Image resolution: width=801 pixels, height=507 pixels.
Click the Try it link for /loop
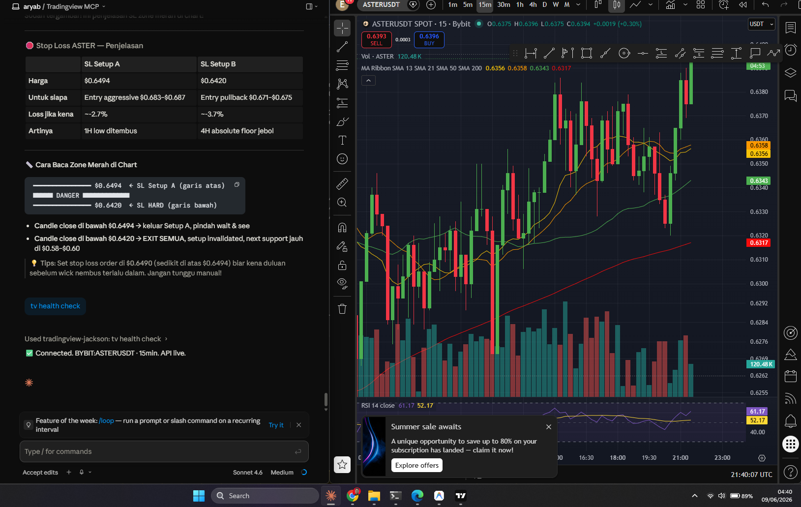point(276,425)
